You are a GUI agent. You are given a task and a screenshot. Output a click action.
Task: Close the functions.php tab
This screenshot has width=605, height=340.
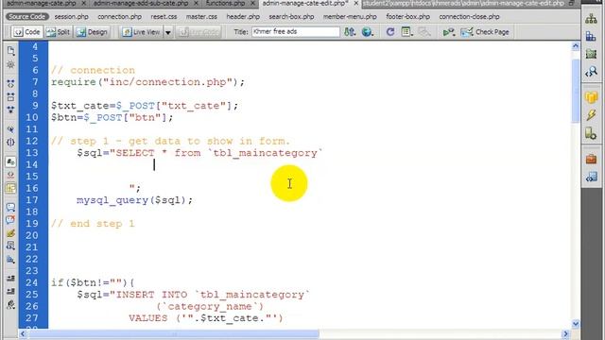click(x=252, y=3)
